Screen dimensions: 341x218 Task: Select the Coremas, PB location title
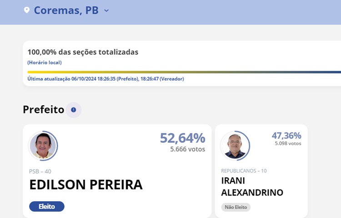click(x=66, y=10)
